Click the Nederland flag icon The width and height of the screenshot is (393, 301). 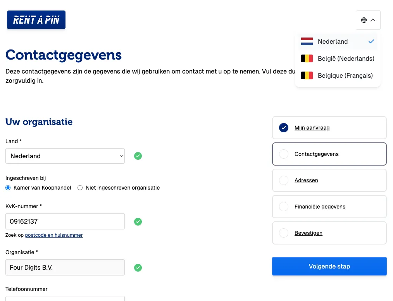pyautogui.click(x=307, y=41)
